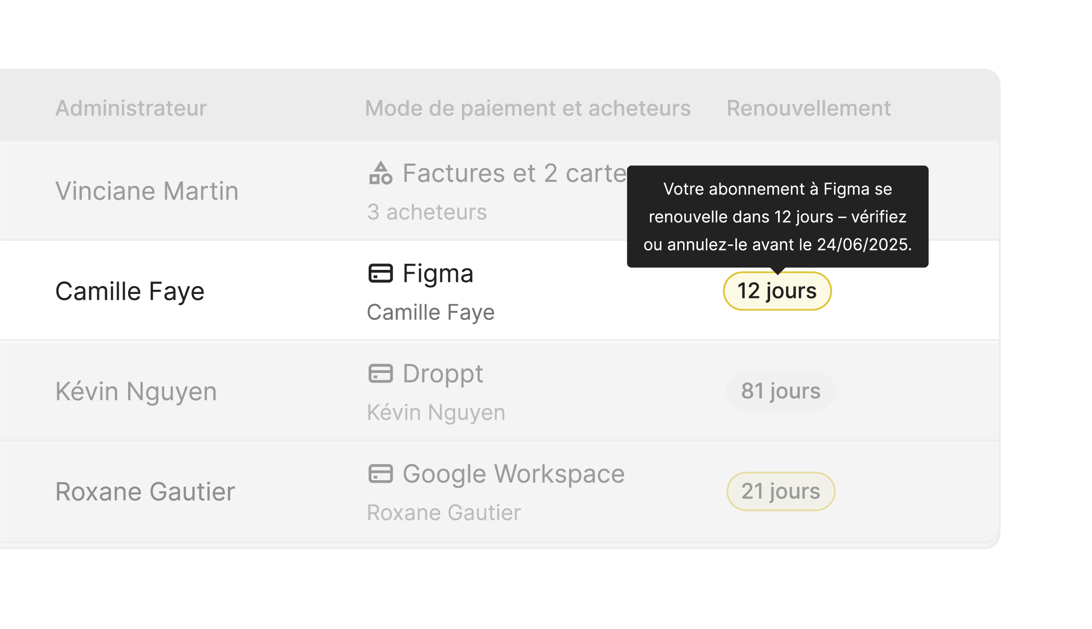Click the card icon next to Droppt
The width and height of the screenshot is (1092, 629).
tap(380, 373)
